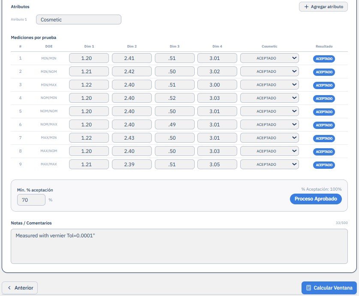Click the plus icon in Agregar atributo

coord(306,7)
